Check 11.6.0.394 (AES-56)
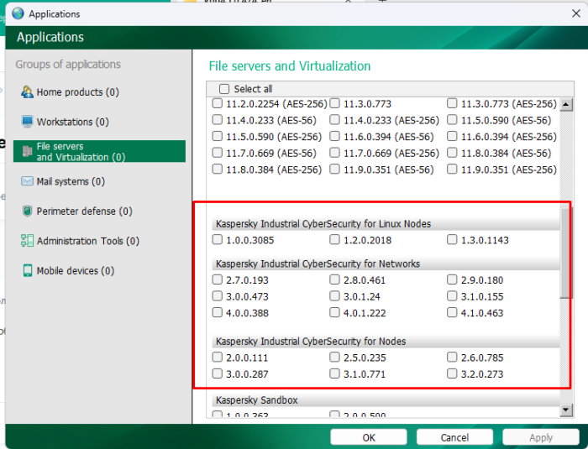The height and width of the screenshot is (449, 588). pyautogui.click(x=334, y=137)
